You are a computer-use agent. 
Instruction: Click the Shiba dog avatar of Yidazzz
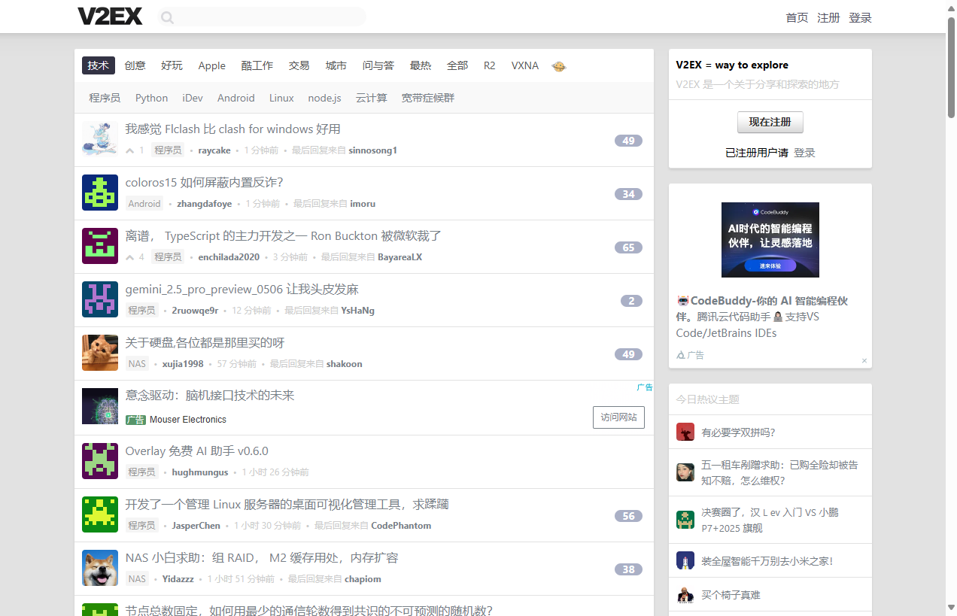(x=100, y=568)
